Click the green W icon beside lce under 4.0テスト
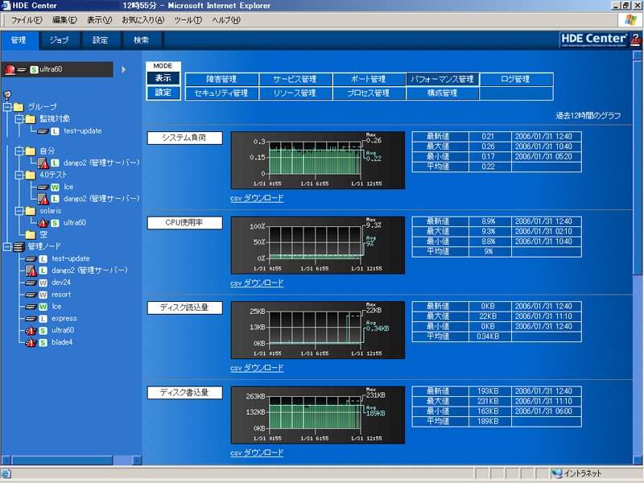The width and height of the screenshot is (644, 483). pos(55,188)
